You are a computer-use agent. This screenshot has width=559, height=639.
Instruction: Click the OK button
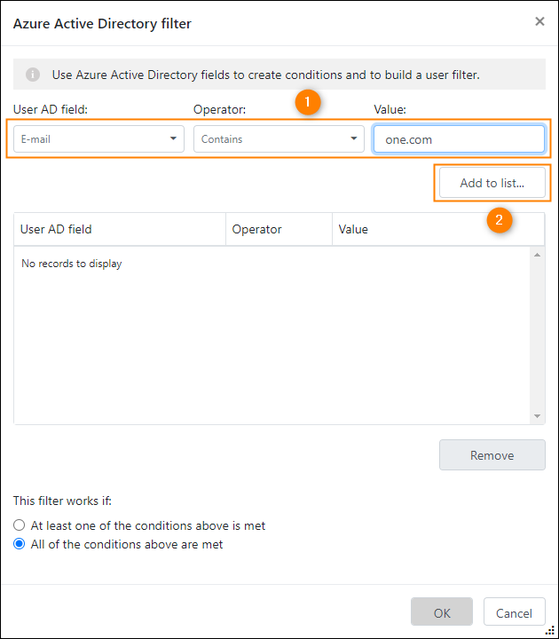pos(442,611)
